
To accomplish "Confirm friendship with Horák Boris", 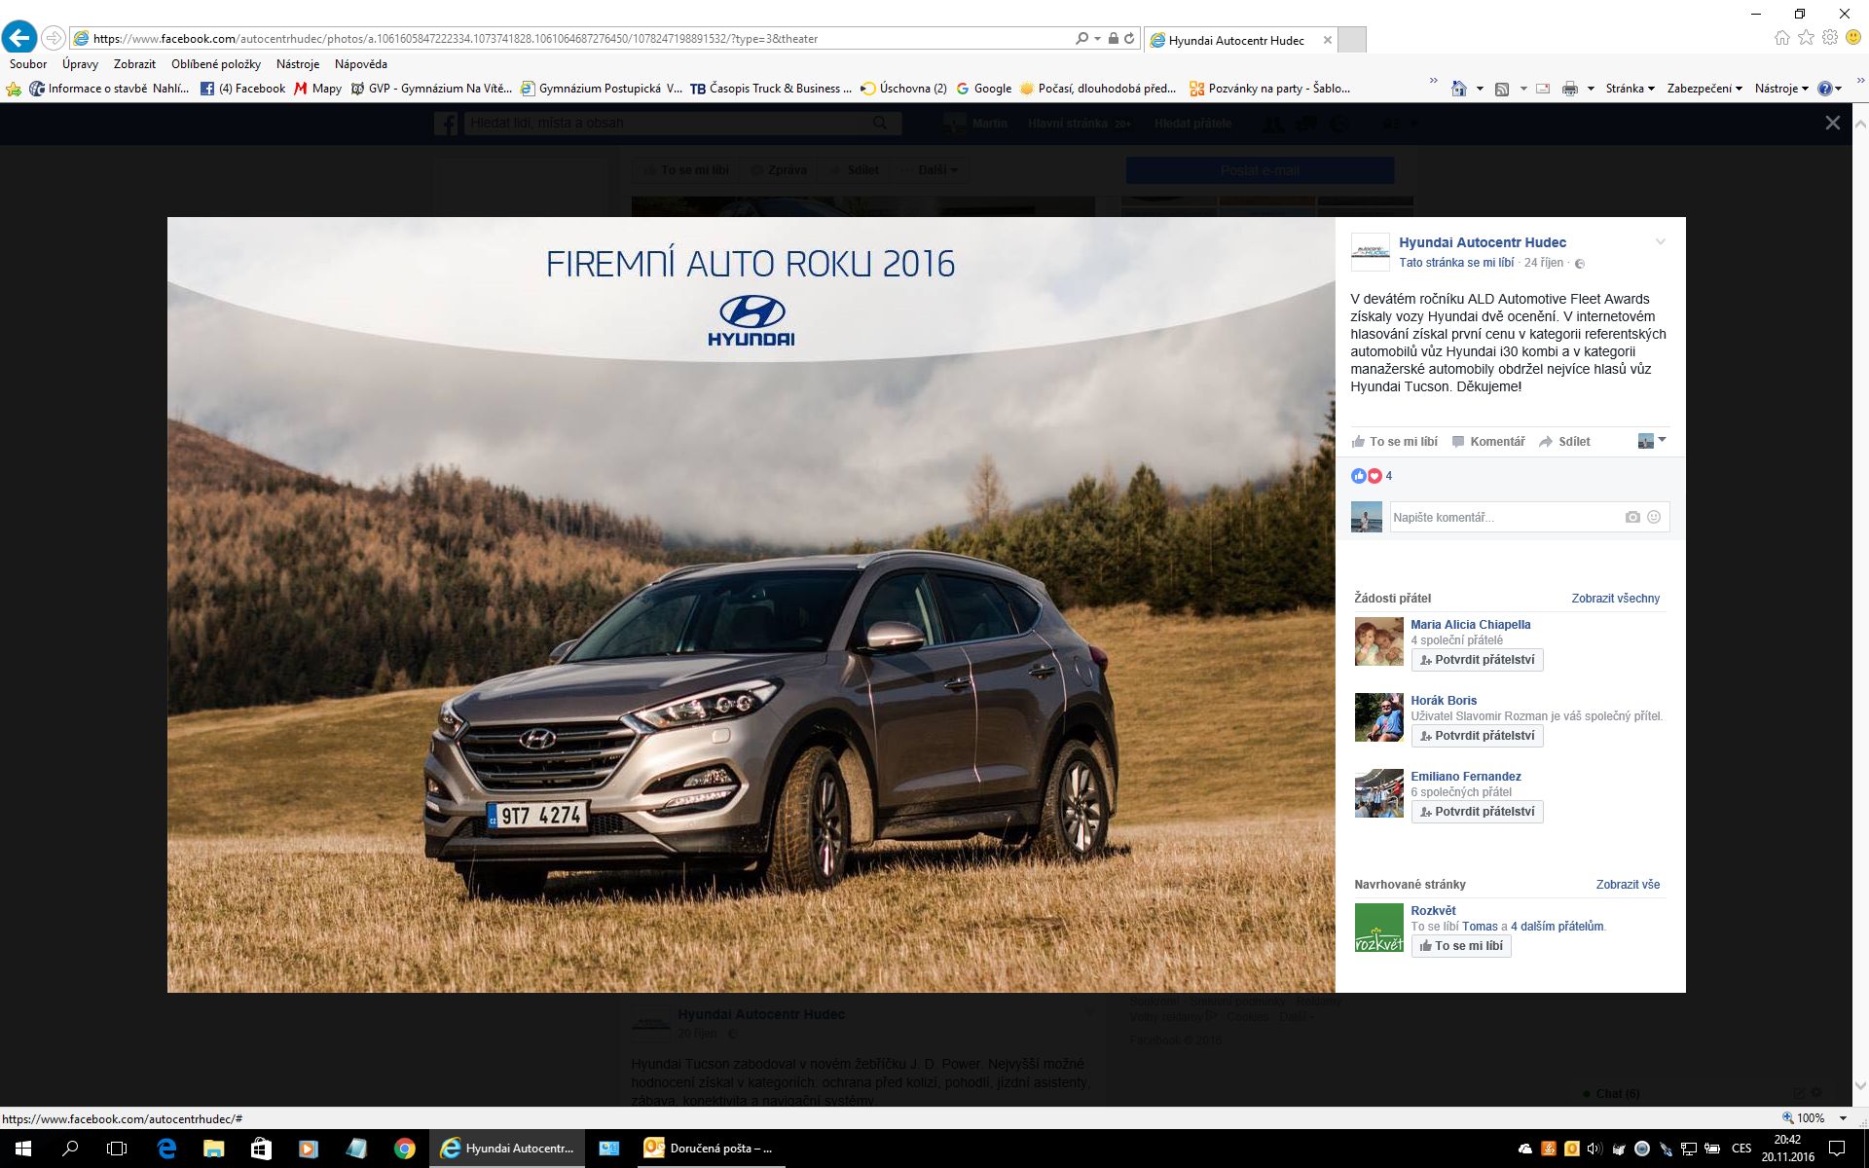I will tap(1477, 736).
